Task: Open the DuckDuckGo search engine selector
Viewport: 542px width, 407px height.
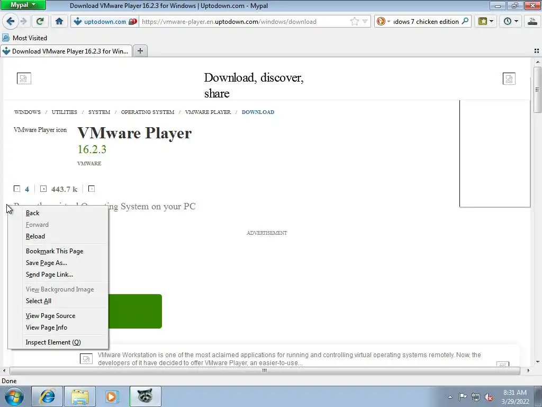Action: [383, 21]
